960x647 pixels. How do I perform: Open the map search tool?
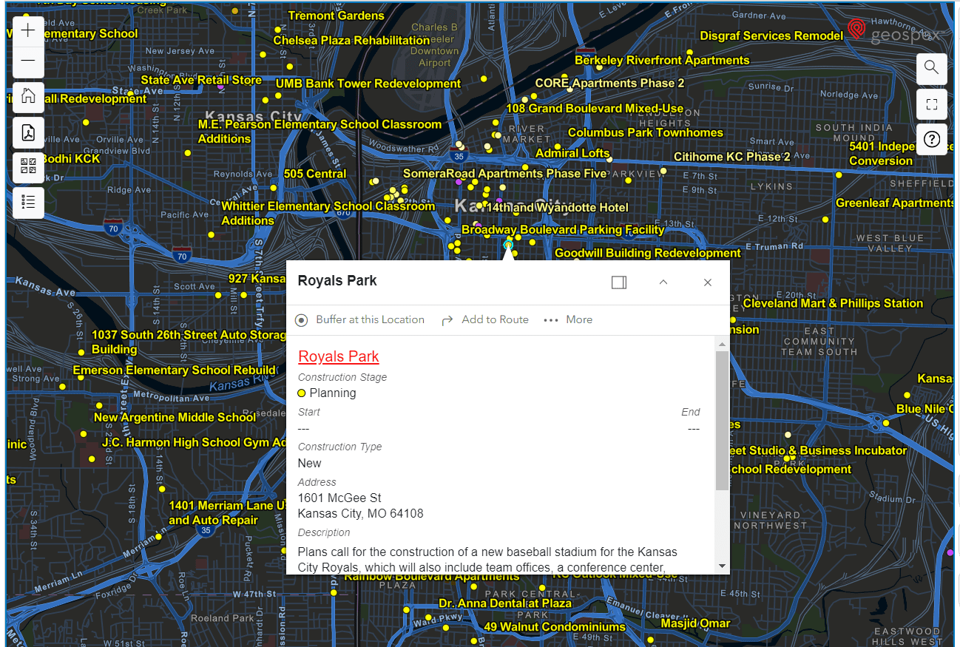pos(931,69)
